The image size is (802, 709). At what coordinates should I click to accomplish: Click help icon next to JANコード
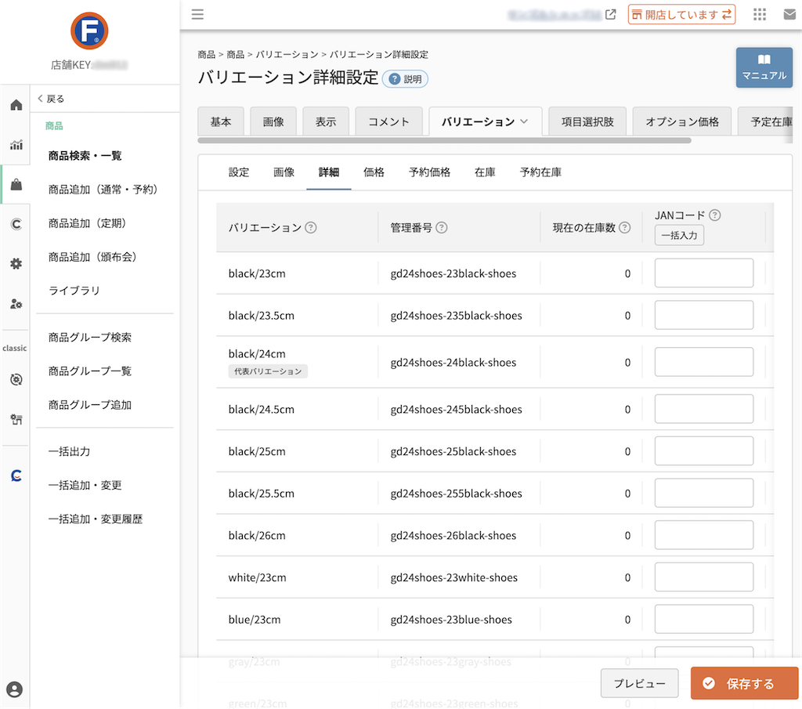[715, 215]
